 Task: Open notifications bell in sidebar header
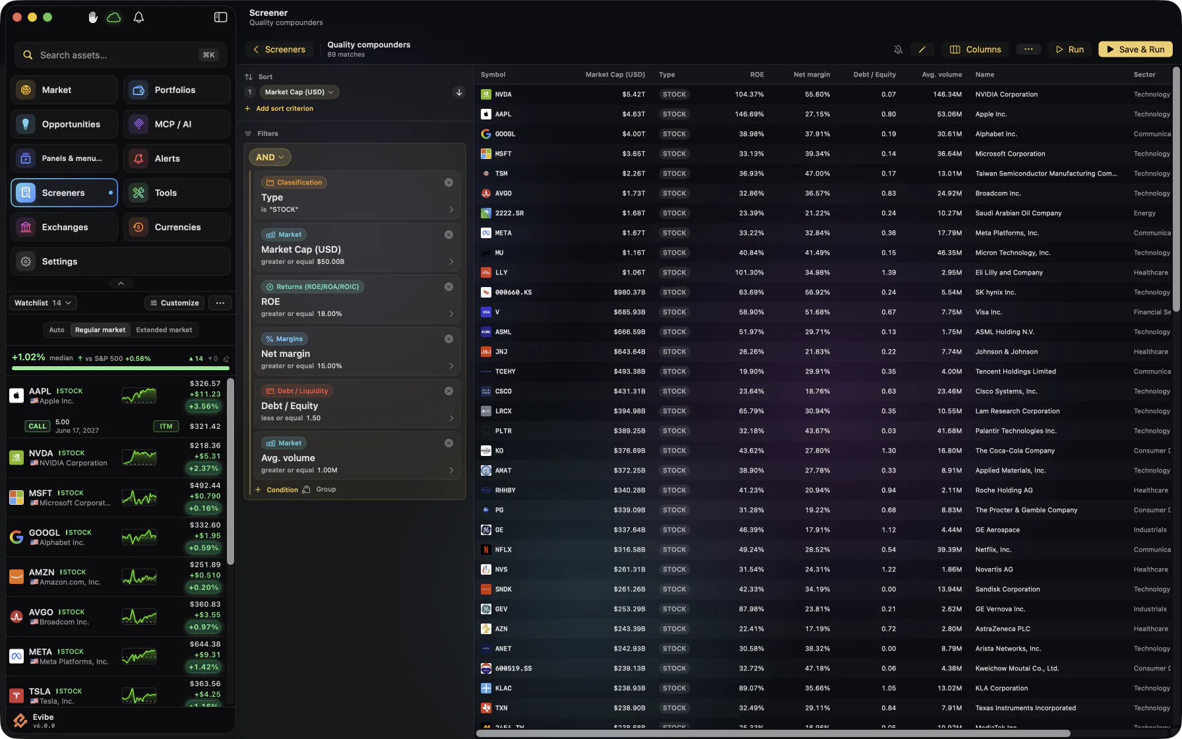[x=139, y=17]
